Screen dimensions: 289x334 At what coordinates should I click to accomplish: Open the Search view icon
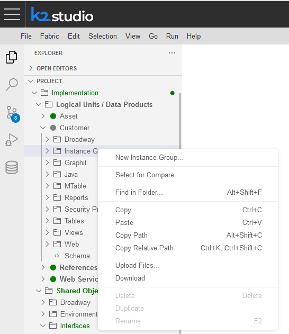pyautogui.click(x=12, y=84)
